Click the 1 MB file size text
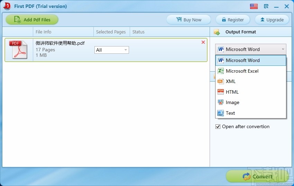 (41, 55)
